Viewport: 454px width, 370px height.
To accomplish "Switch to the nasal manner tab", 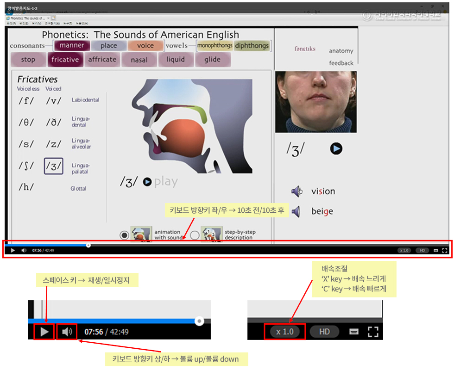I will 139,60.
